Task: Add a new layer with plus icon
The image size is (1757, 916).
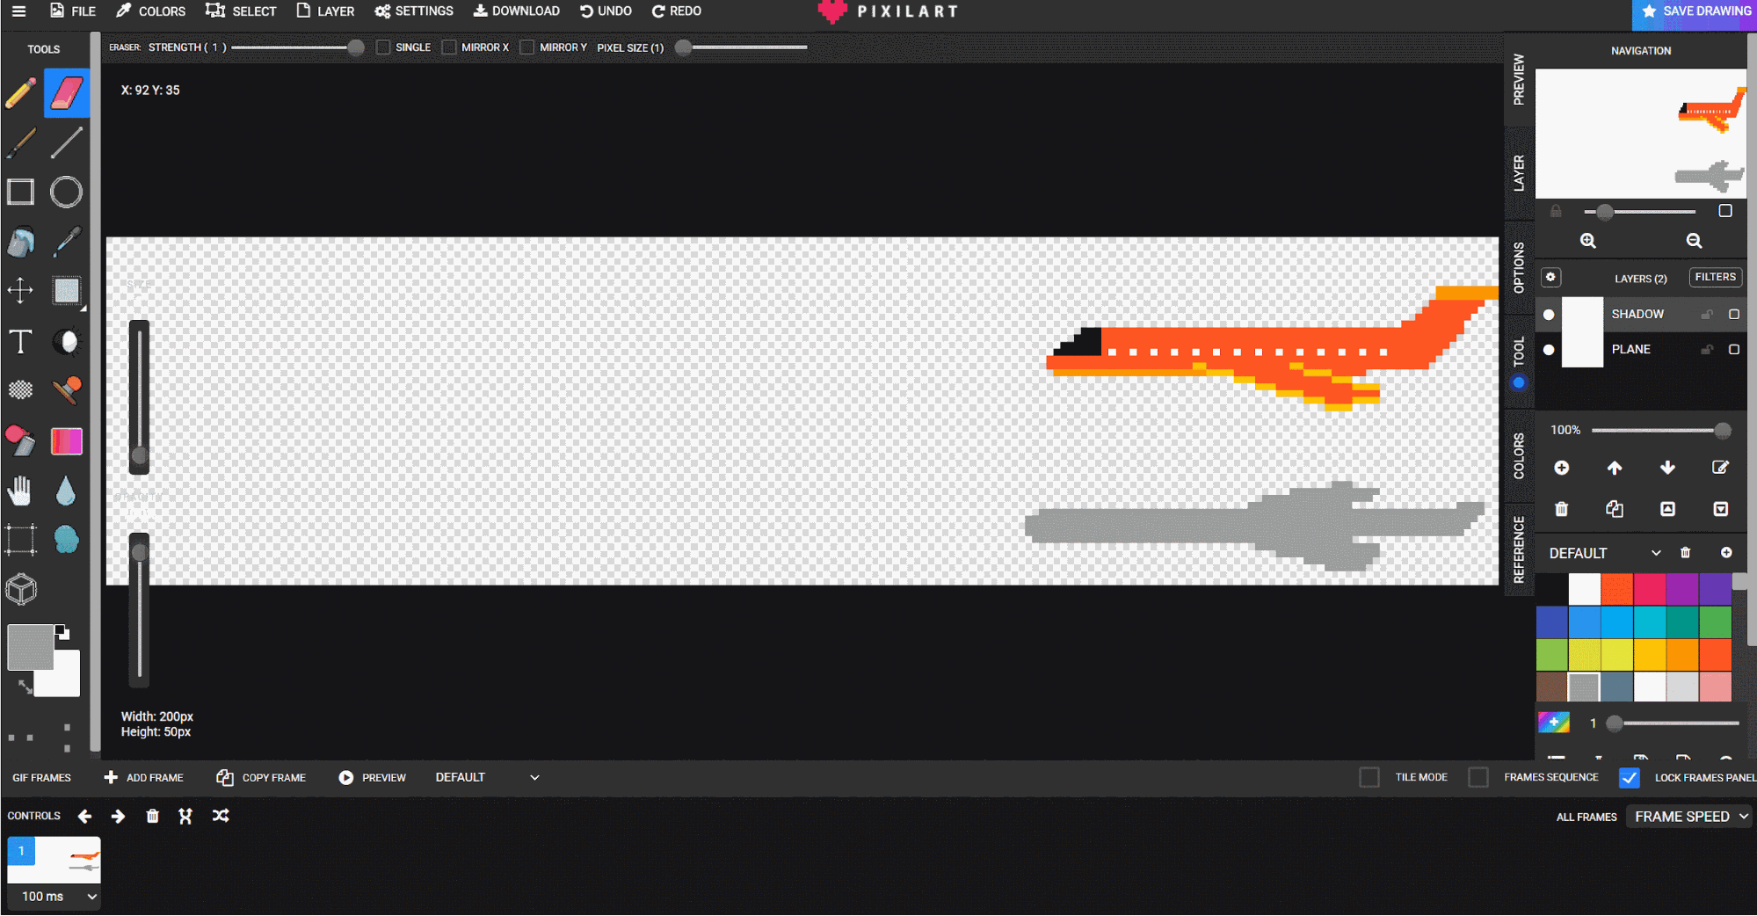Action: point(1561,468)
